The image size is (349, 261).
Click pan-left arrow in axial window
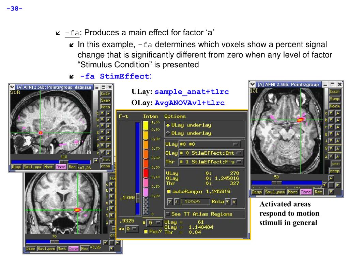tap(325, 185)
